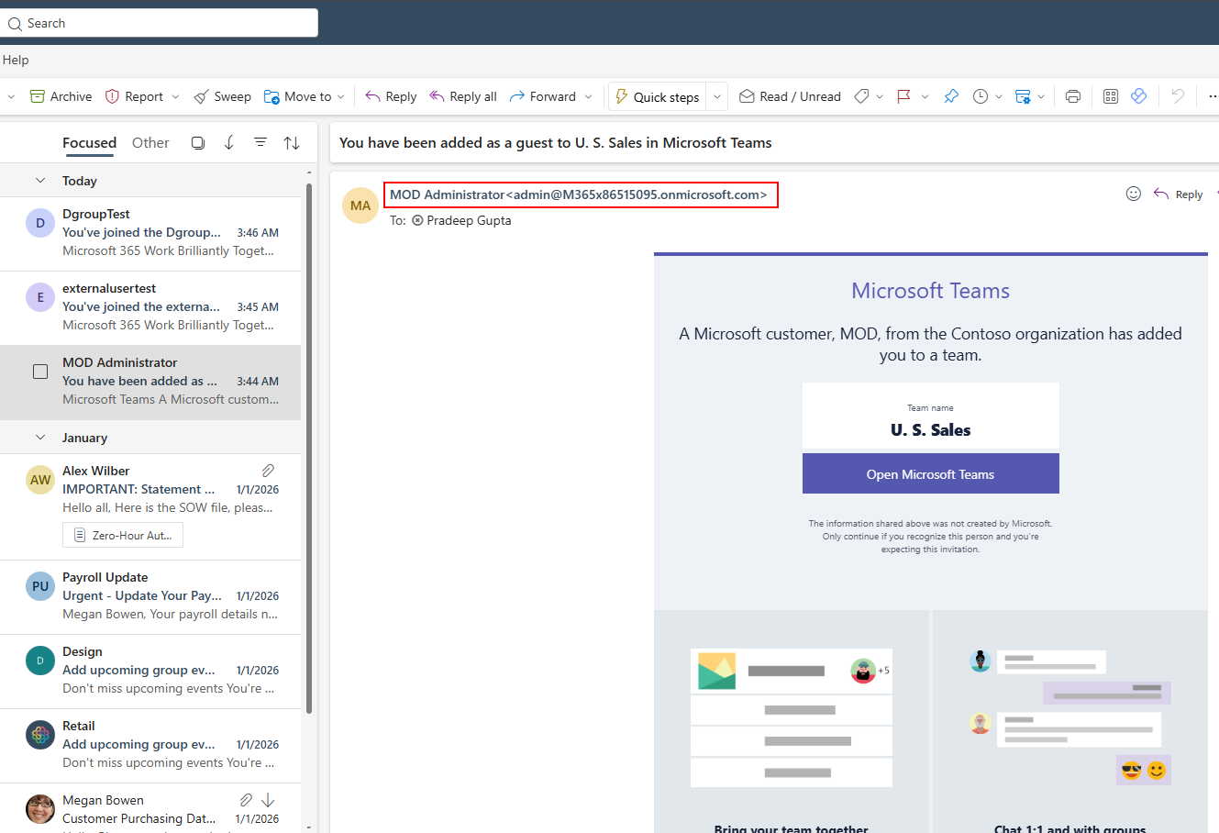Expand the snooze clock dropdown arrow
The image size is (1219, 833).
tap(999, 96)
